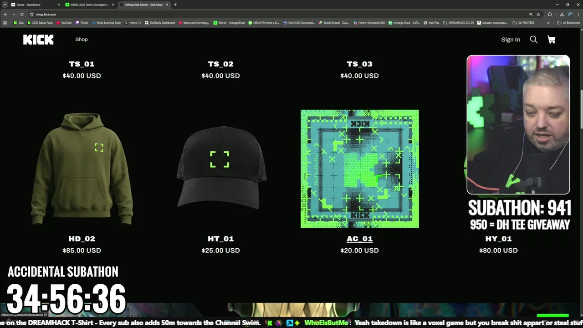Open the Chrome profile avatar

(x=570, y=14)
